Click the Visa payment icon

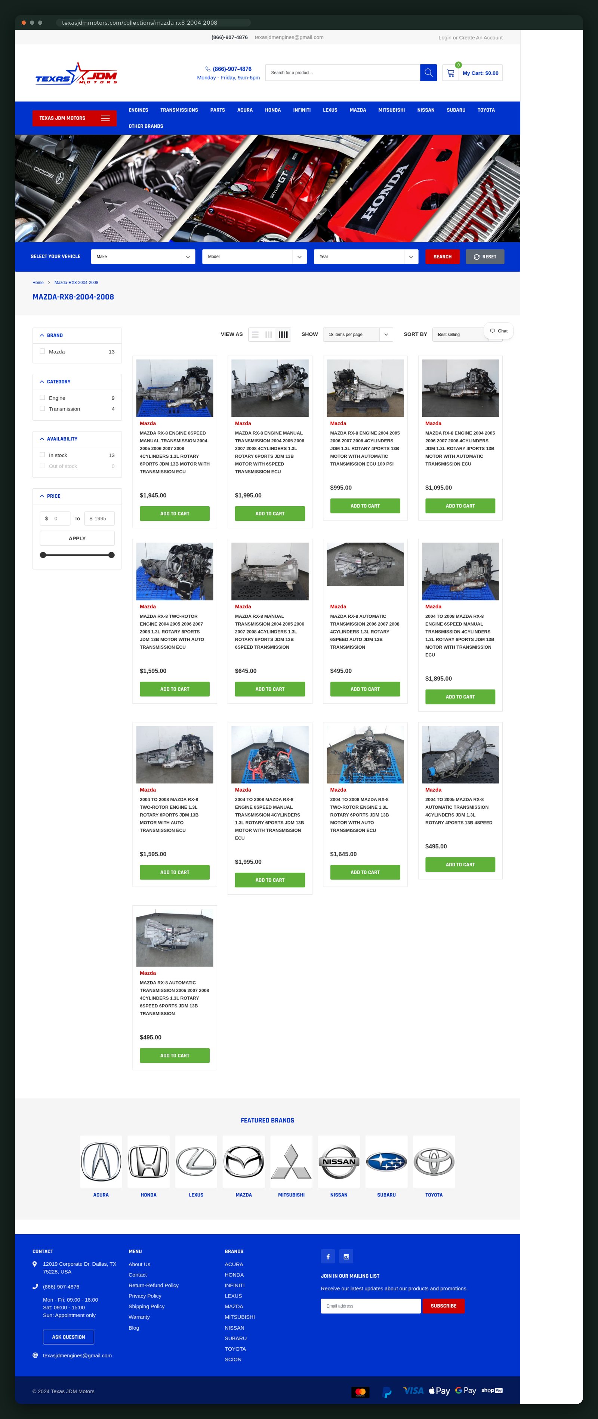(413, 1391)
